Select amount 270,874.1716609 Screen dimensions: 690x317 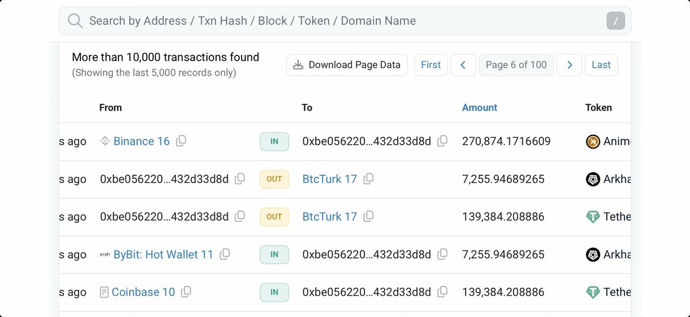click(506, 141)
